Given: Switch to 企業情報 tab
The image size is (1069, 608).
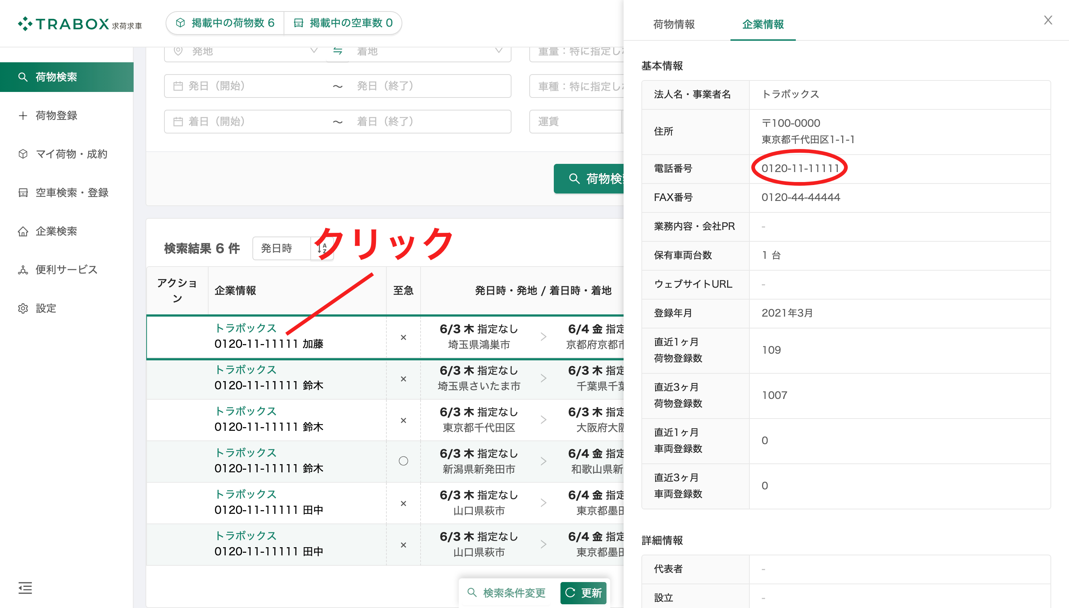Looking at the screenshot, I should click(762, 24).
